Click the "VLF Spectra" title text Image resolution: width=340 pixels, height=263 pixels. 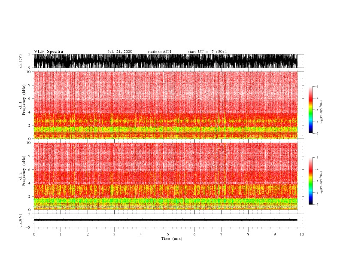(x=49, y=52)
